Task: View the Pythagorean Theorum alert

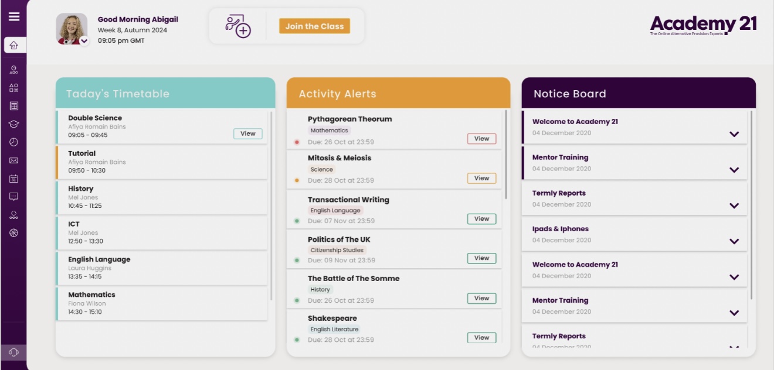Action: tap(481, 139)
